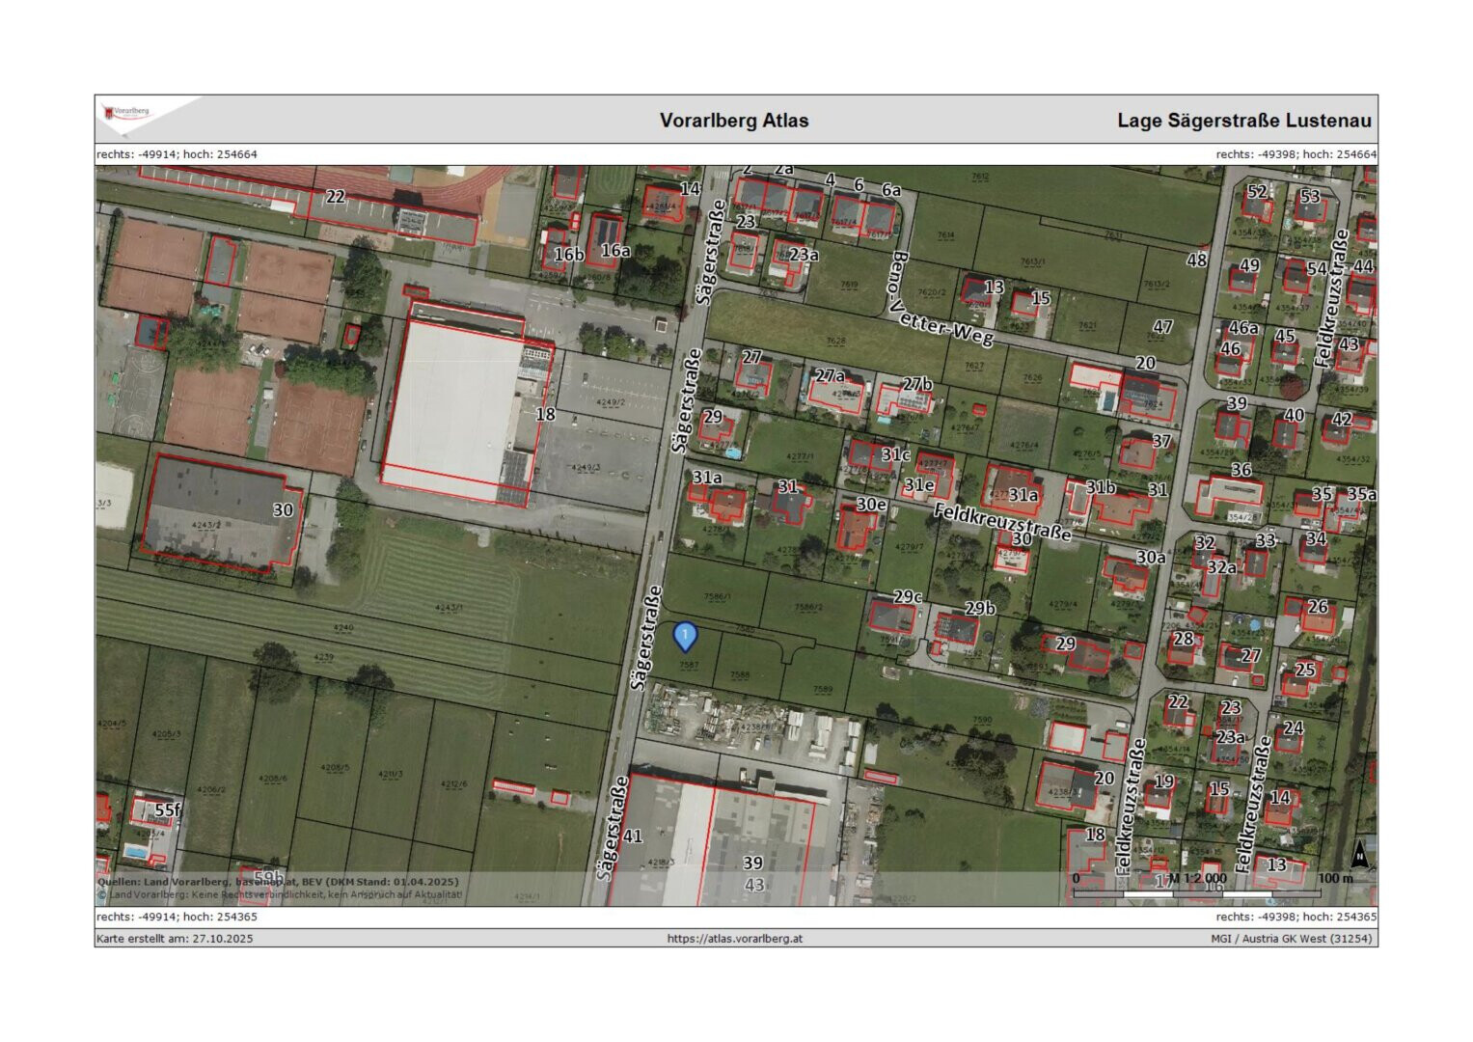Click parcel 7586/2 on the map
The image size is (1473, 1042).
point(808,607)
